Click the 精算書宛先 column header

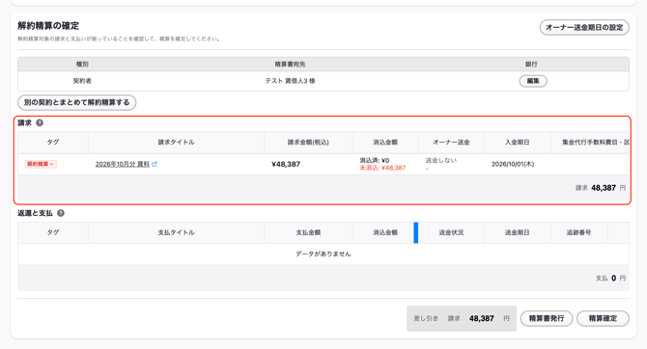290,64
